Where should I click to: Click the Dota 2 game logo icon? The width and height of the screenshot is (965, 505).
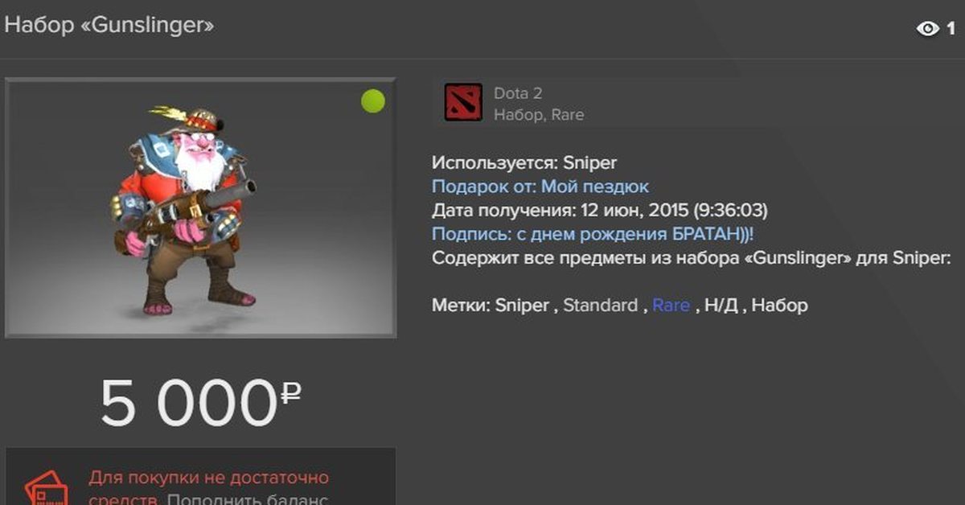(463, 103)
